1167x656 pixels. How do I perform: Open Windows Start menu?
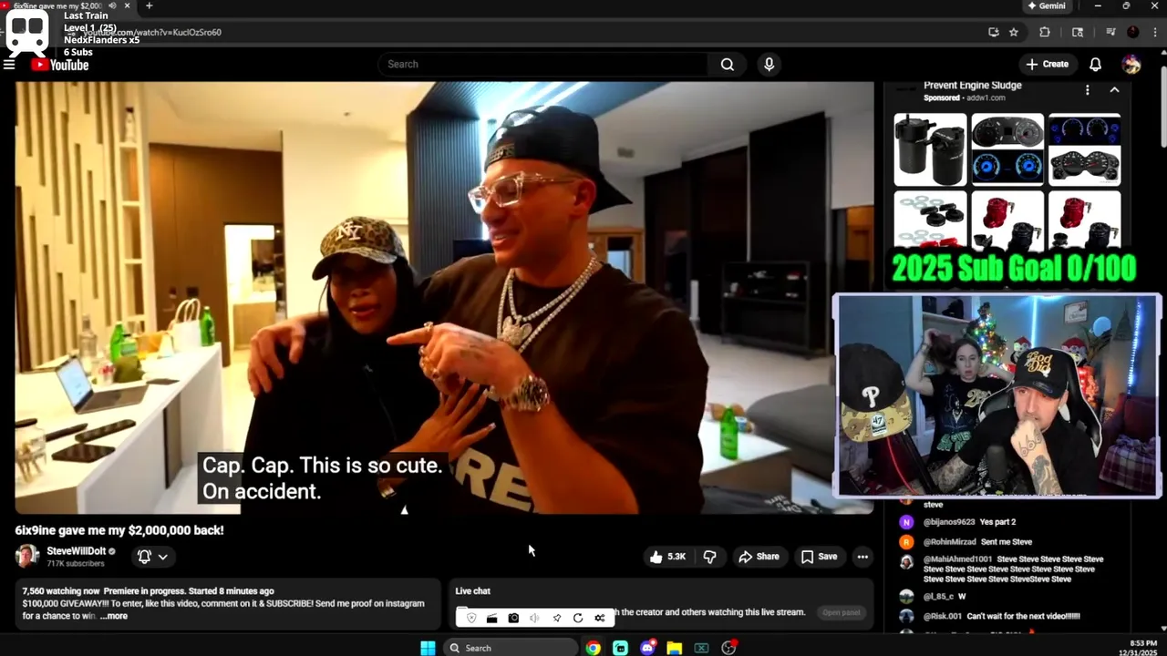(428, 648)
